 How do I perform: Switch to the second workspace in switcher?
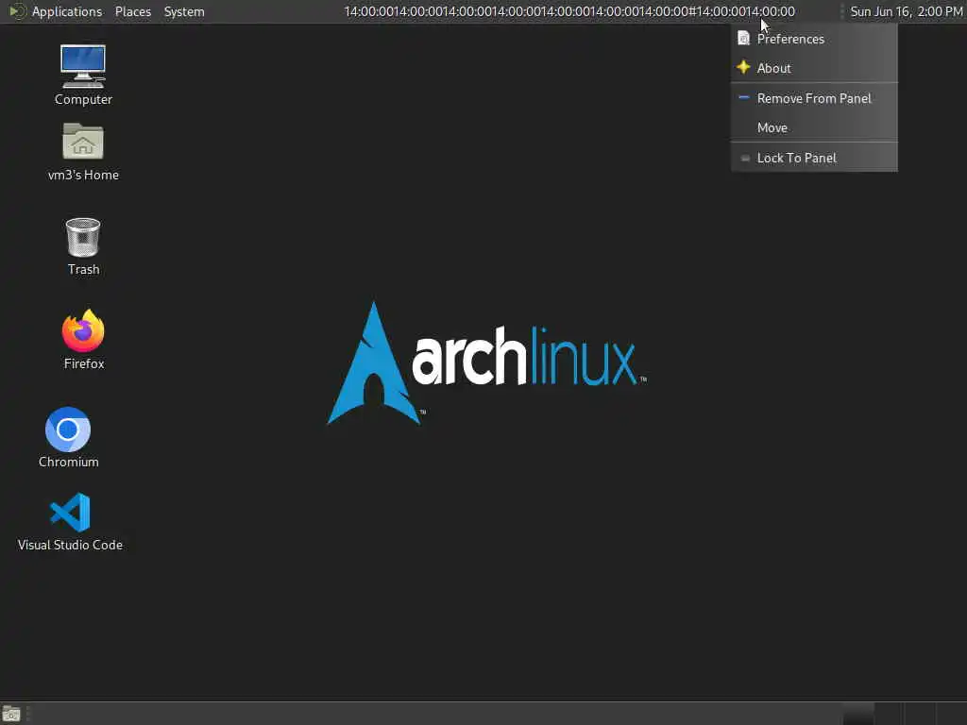(890, 714)
